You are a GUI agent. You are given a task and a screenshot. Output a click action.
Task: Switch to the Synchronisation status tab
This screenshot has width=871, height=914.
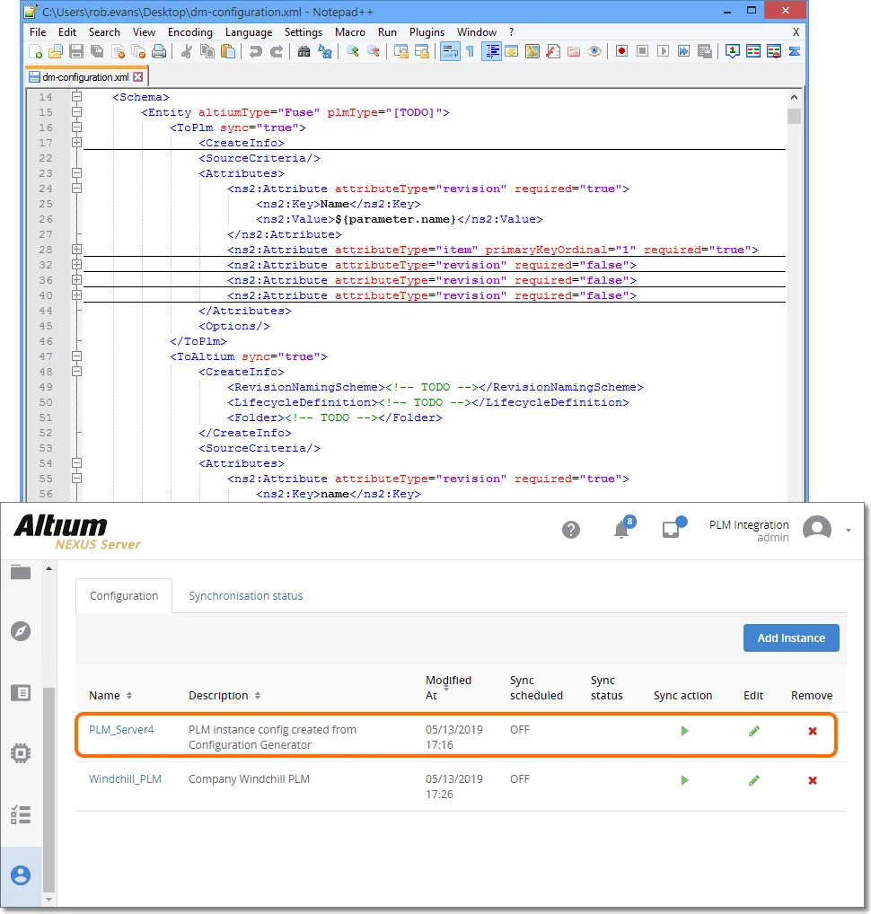[245, 596]
